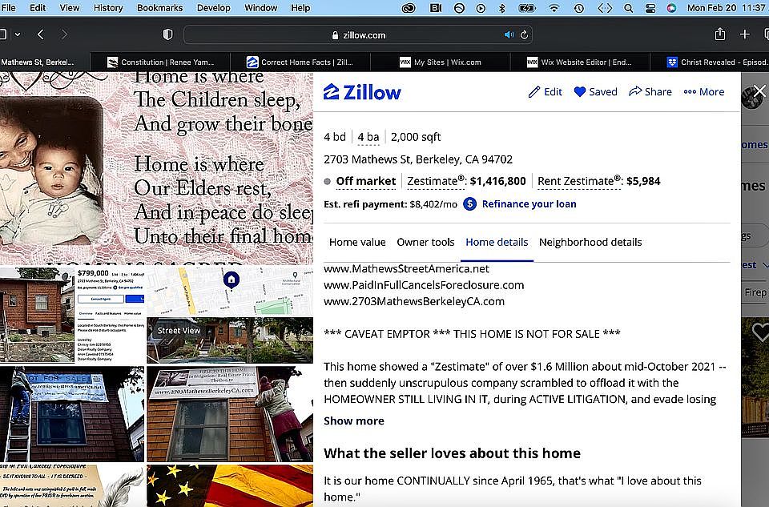Select the Neighborhood details tab
Image resolution: width=769 pixels, height=507 pixels.
click(590, 242)
